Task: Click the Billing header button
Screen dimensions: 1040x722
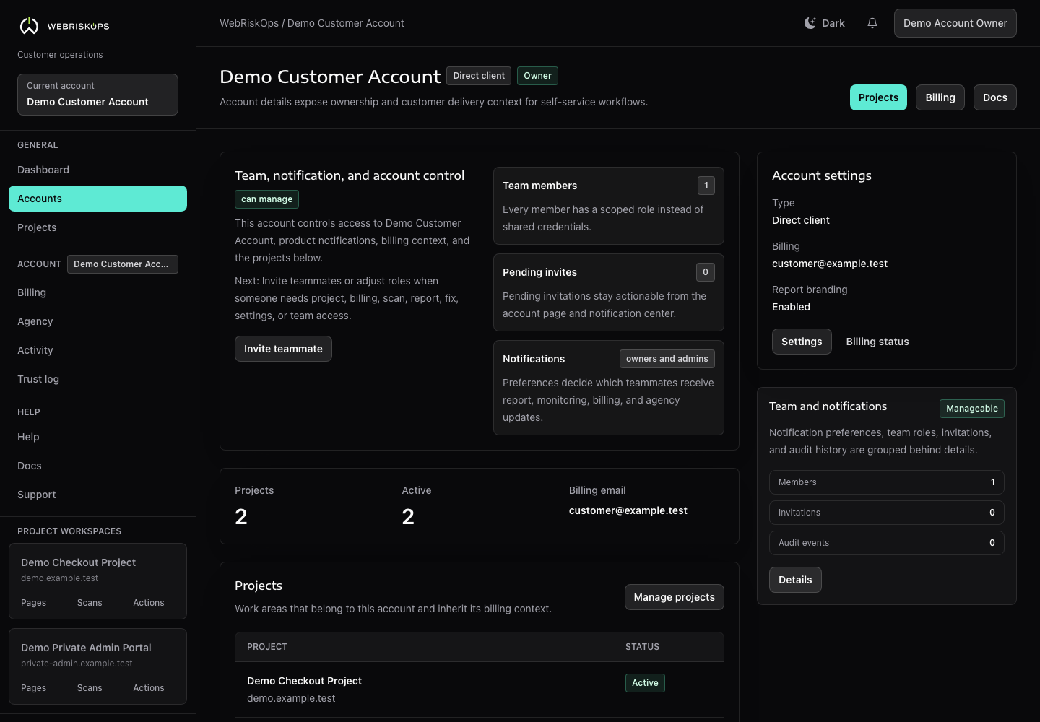Action: pos(940,97)
